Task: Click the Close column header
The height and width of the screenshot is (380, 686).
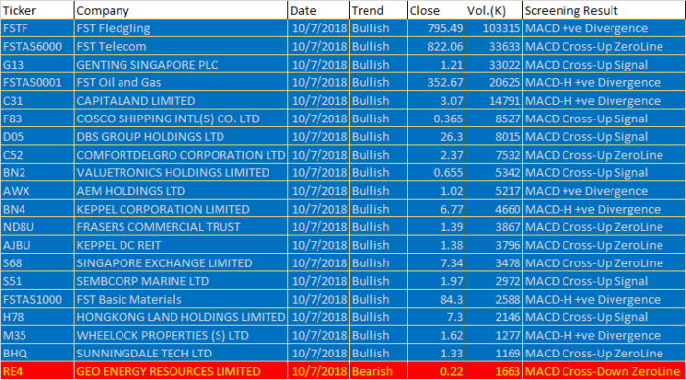Action: pyautogui.click(x=436, y=10)
